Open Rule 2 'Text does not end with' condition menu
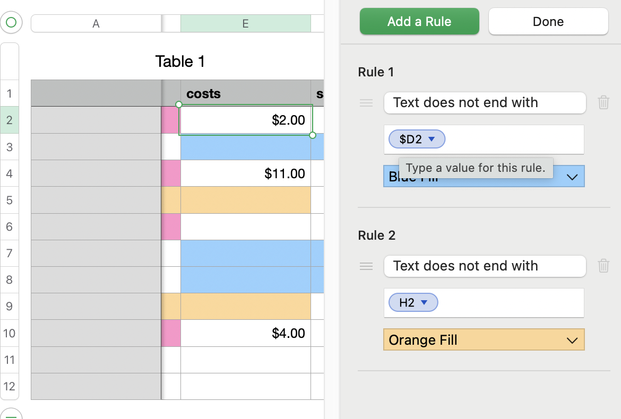The height and width of the screenshot is (419, 621). [484, 266]
